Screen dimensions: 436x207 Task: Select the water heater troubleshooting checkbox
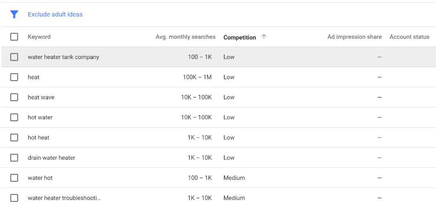point(14,198)
